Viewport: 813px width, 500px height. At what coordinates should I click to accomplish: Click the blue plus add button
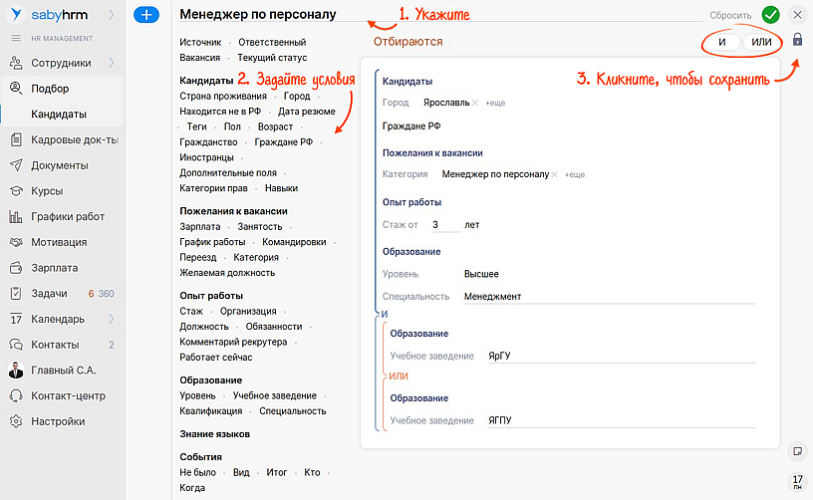point(146,15)
